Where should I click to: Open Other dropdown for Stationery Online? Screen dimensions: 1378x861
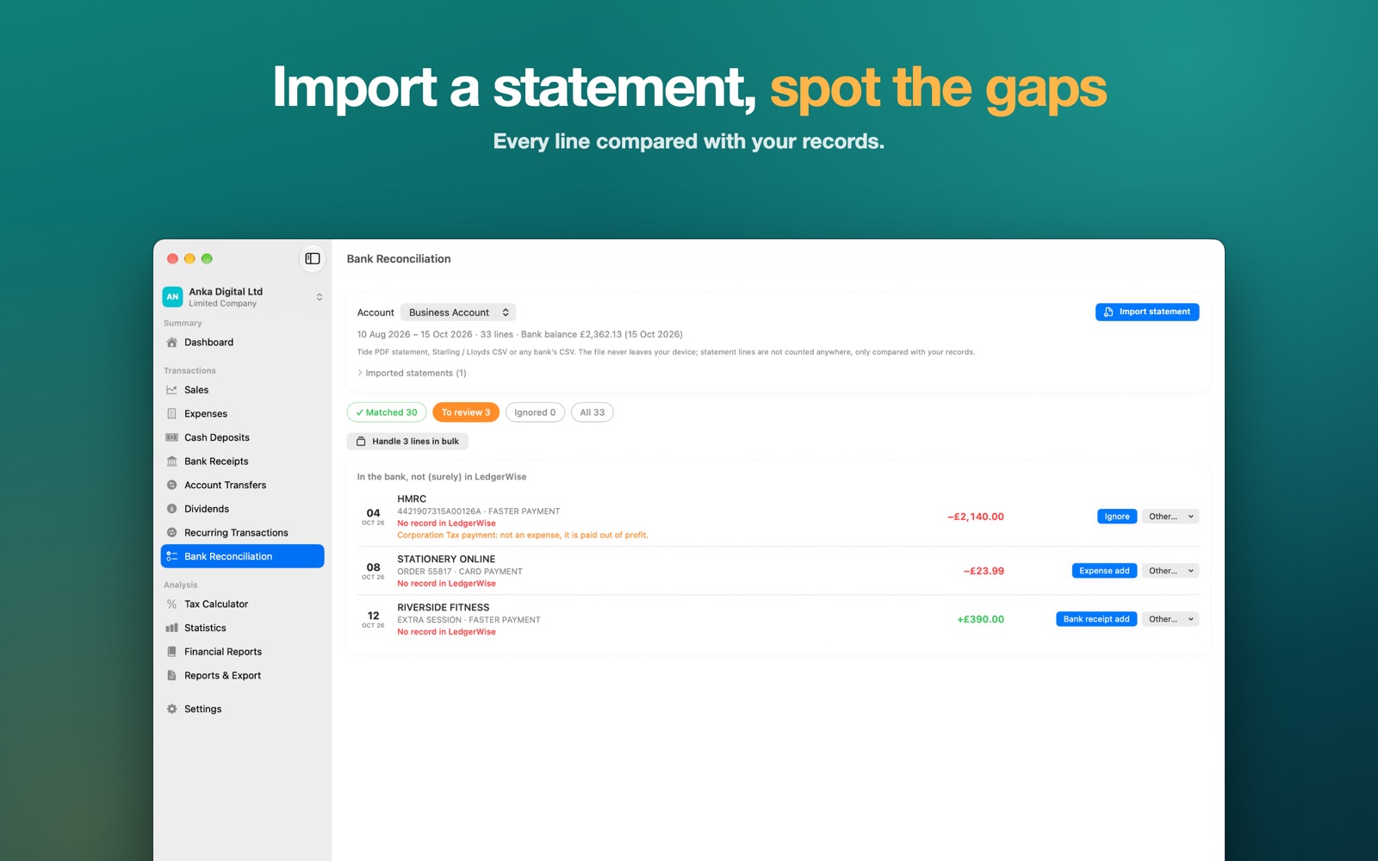point(1171,571)
